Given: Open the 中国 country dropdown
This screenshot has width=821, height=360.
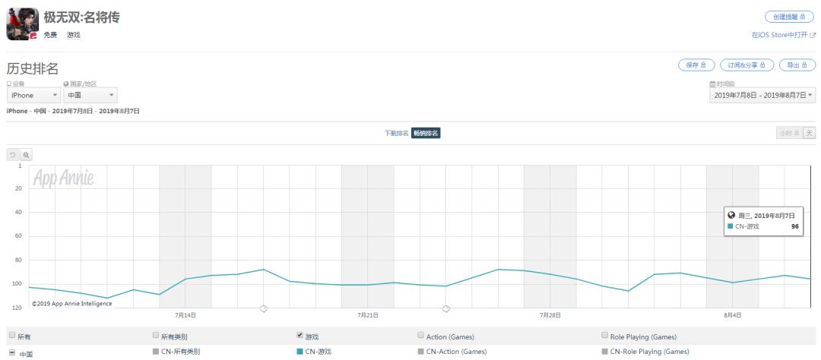Looking at the screenshot, I should coord(90,96).
